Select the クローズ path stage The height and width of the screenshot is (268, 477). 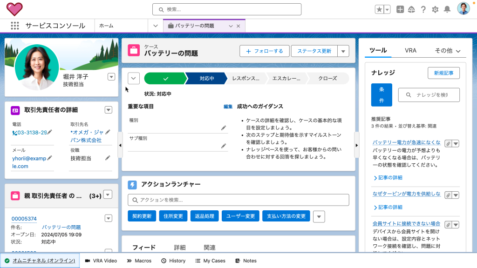(327, 78)
